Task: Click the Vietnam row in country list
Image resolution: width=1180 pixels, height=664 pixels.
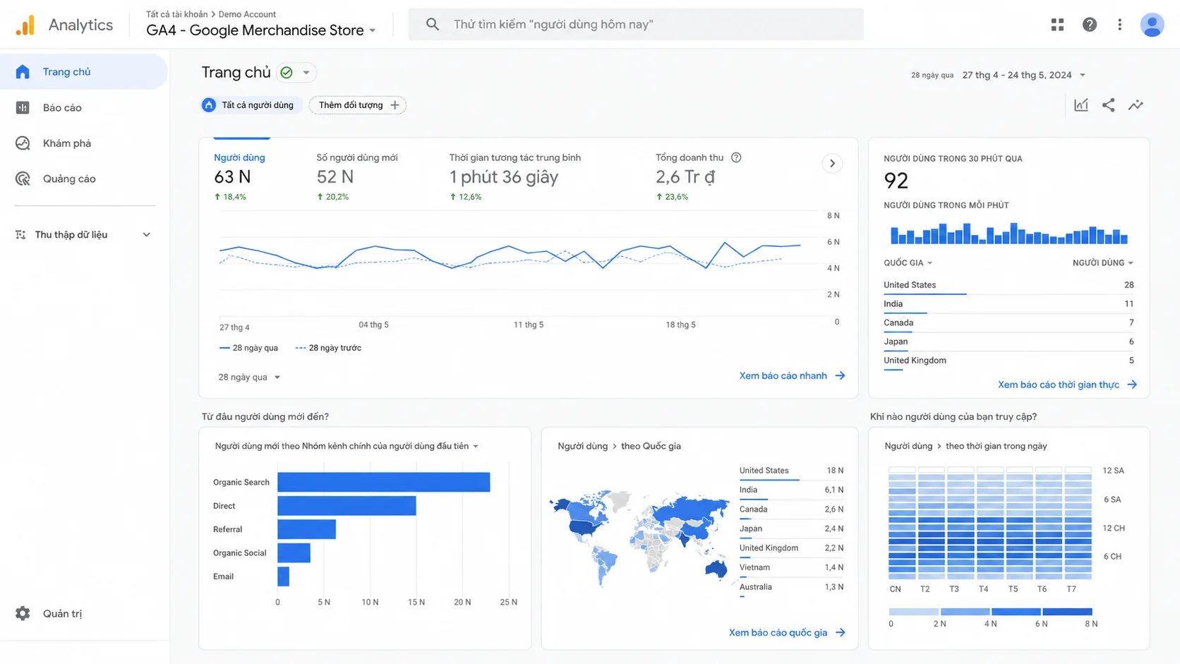Action: pos(791,568)
